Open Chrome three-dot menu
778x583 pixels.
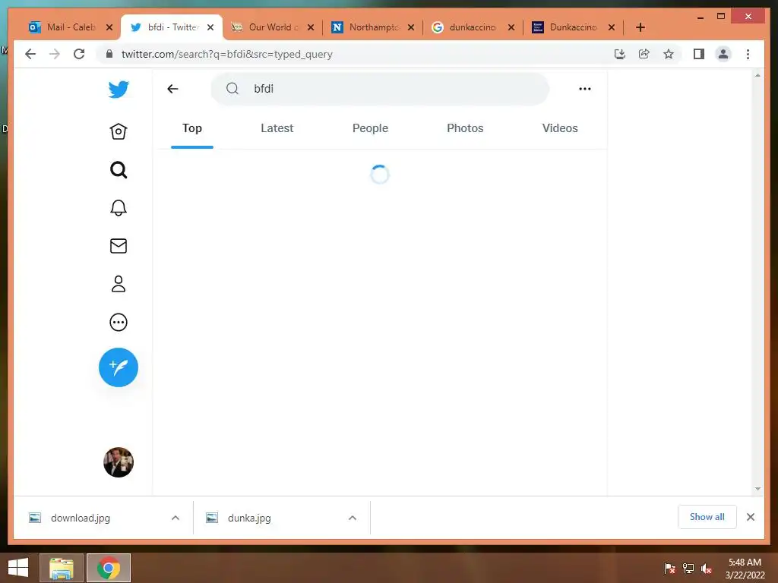tap(748, 54)
